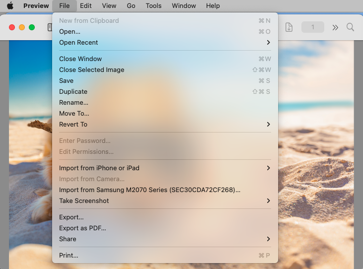Open the Go menu
363x269 pixels.
[131, 5]
